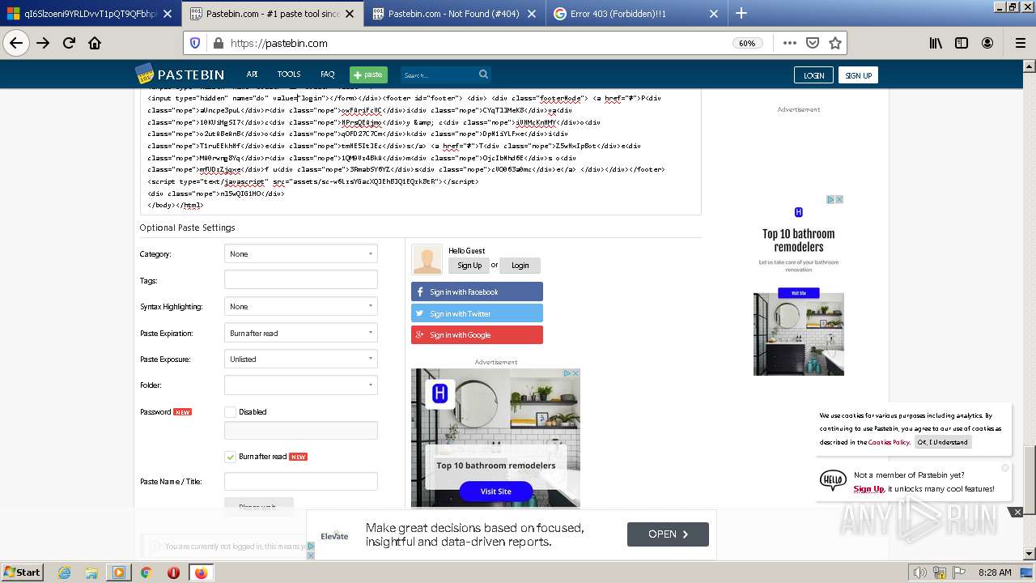The image size is (1036, 583).
Task: Click the URL address bar
Action: coord(478,43)
